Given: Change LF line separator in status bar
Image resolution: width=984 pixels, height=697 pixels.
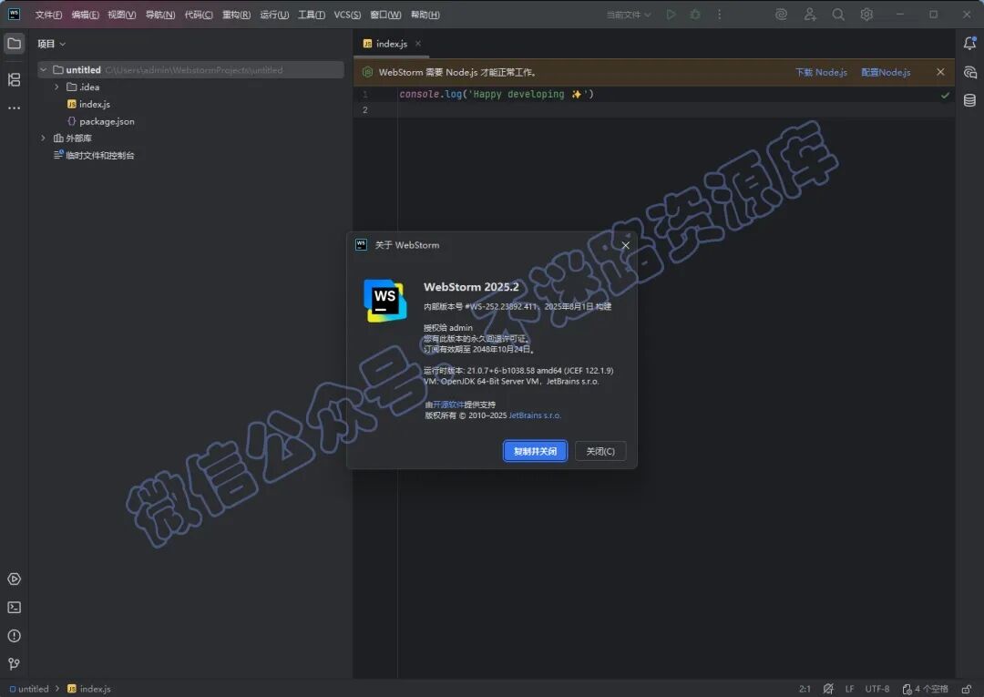Looking at the screenshot, I should 849,689.
